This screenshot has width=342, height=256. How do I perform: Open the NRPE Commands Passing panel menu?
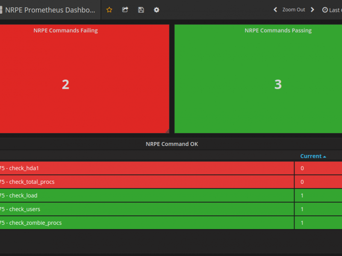pos(278,30)
